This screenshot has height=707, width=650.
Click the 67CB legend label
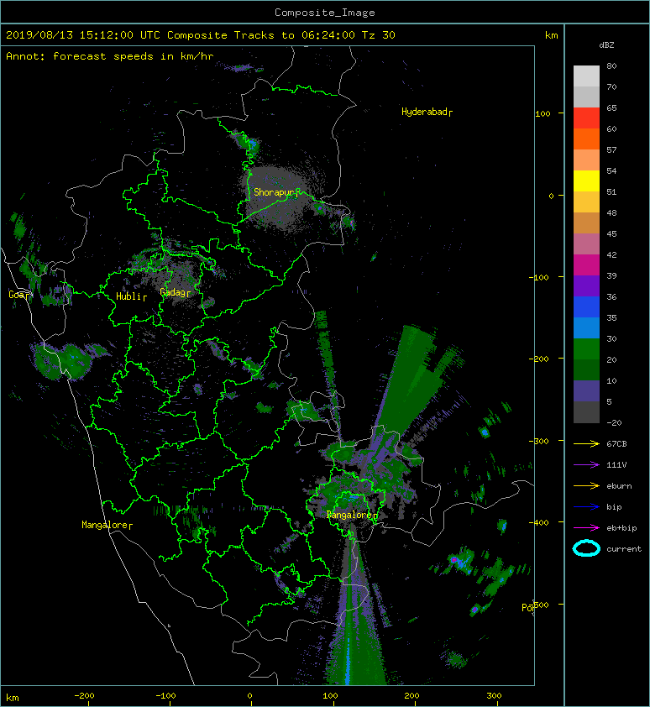[x=616, y=443]
